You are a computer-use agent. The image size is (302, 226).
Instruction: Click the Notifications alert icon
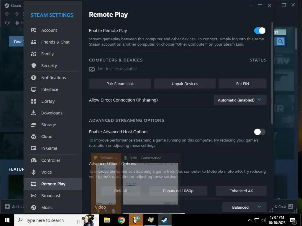tap(34, 78)
